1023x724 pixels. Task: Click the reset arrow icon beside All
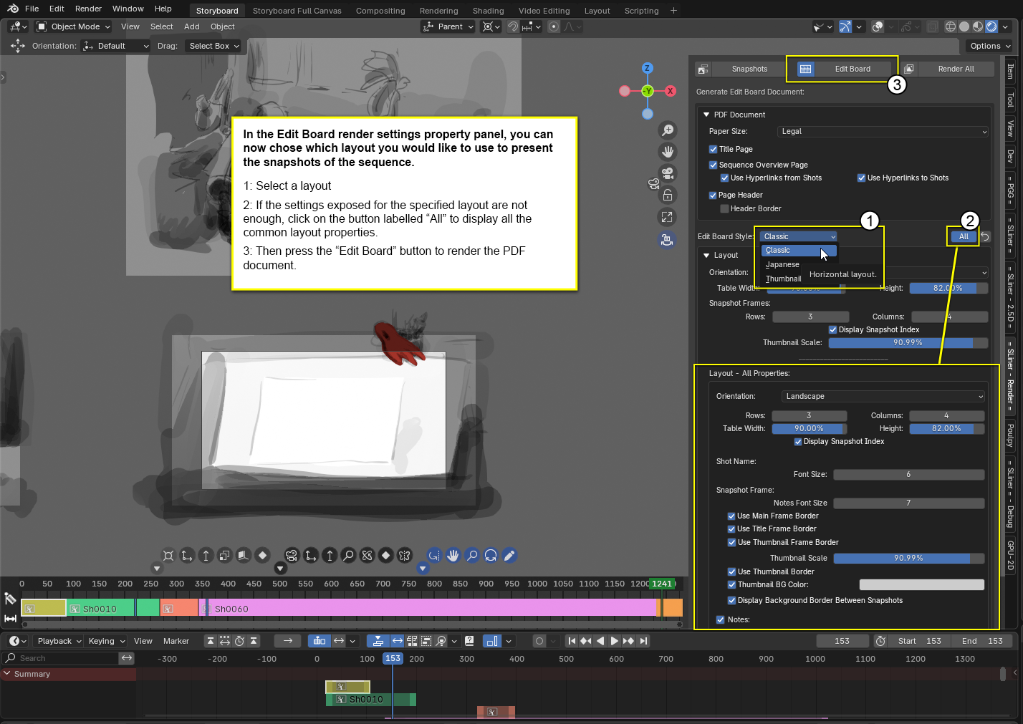coord(986,237)
